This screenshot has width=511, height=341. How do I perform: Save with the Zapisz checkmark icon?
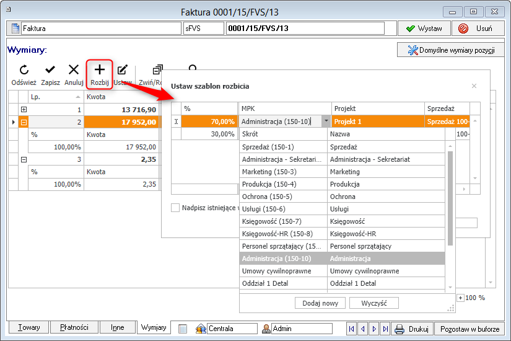point(50,69)
